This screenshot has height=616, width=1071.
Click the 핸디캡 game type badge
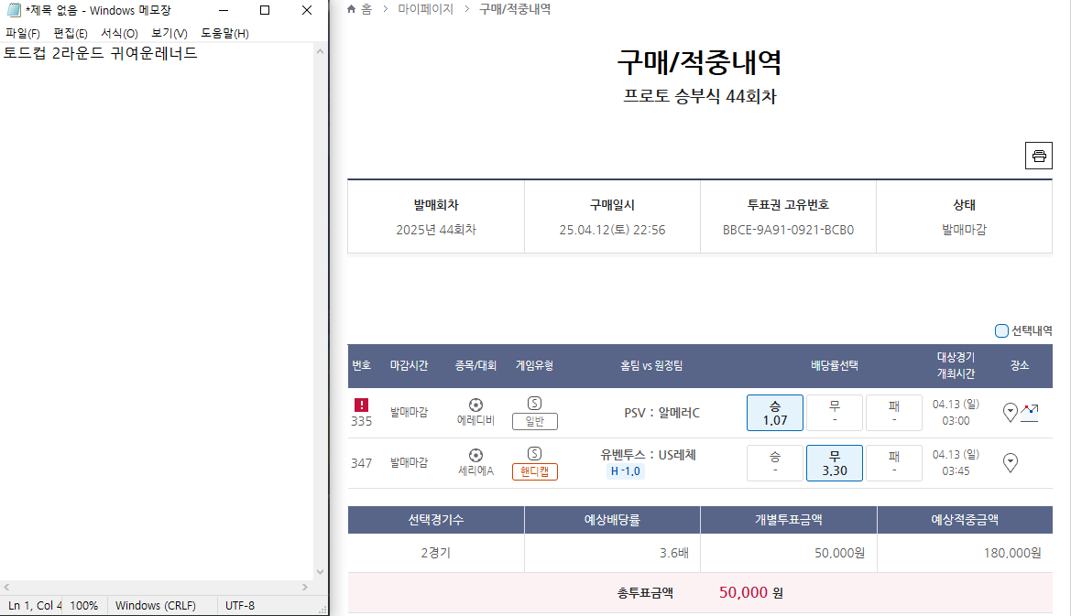pos(535,471)
